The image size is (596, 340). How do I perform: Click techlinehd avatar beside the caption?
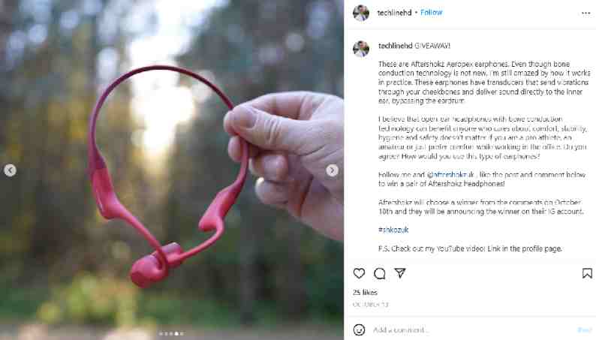[361, 49]
